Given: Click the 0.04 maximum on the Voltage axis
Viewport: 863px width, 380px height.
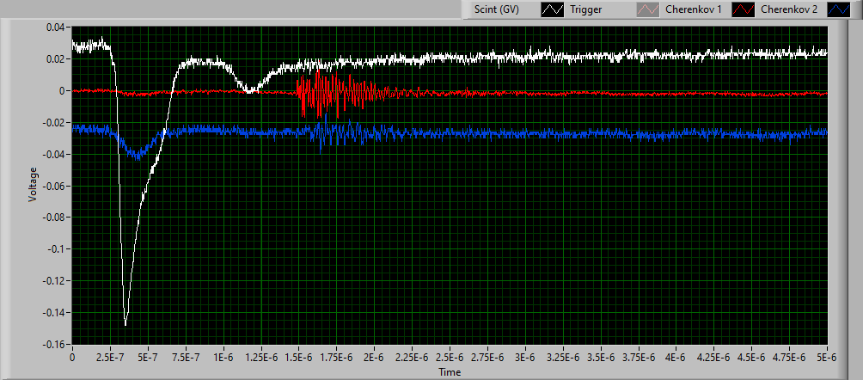Looking at the screenshot, I should (x=56, y=27).
